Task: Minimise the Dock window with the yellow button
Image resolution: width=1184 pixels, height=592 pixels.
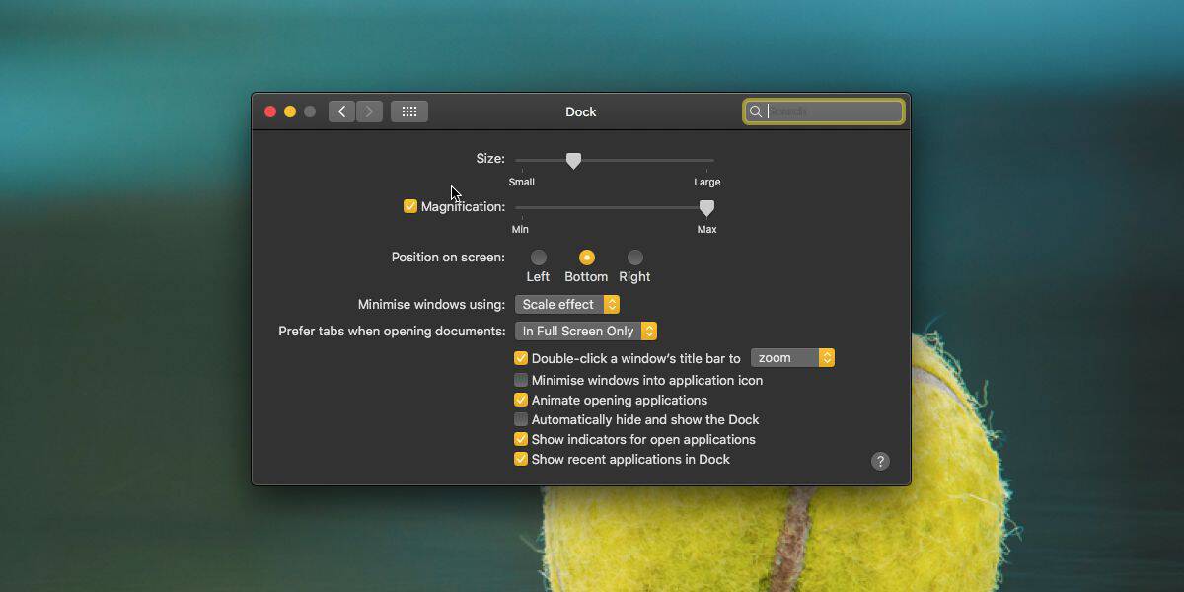Action: 290,111
